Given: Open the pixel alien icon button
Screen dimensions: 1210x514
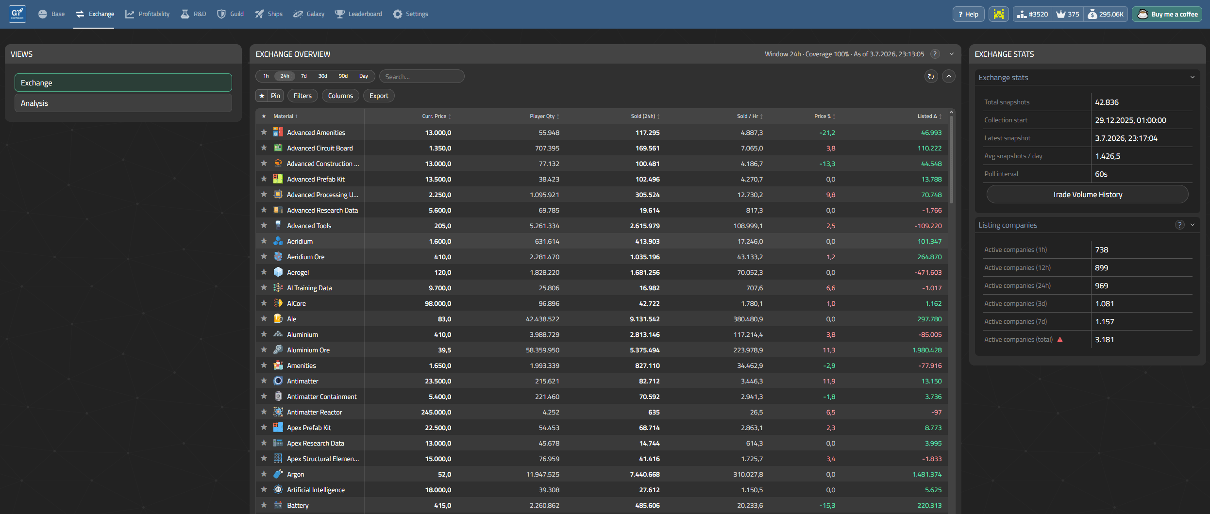Looking at the screenshot, I should point(998,14).
